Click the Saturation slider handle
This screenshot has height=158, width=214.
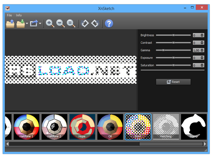(173, 65)
